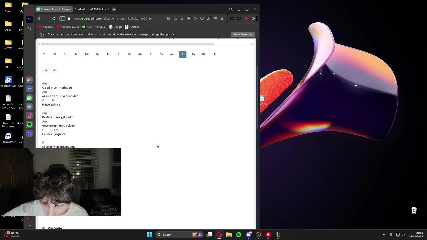
Task: Click Go to Extensions button
Action: 243,34
